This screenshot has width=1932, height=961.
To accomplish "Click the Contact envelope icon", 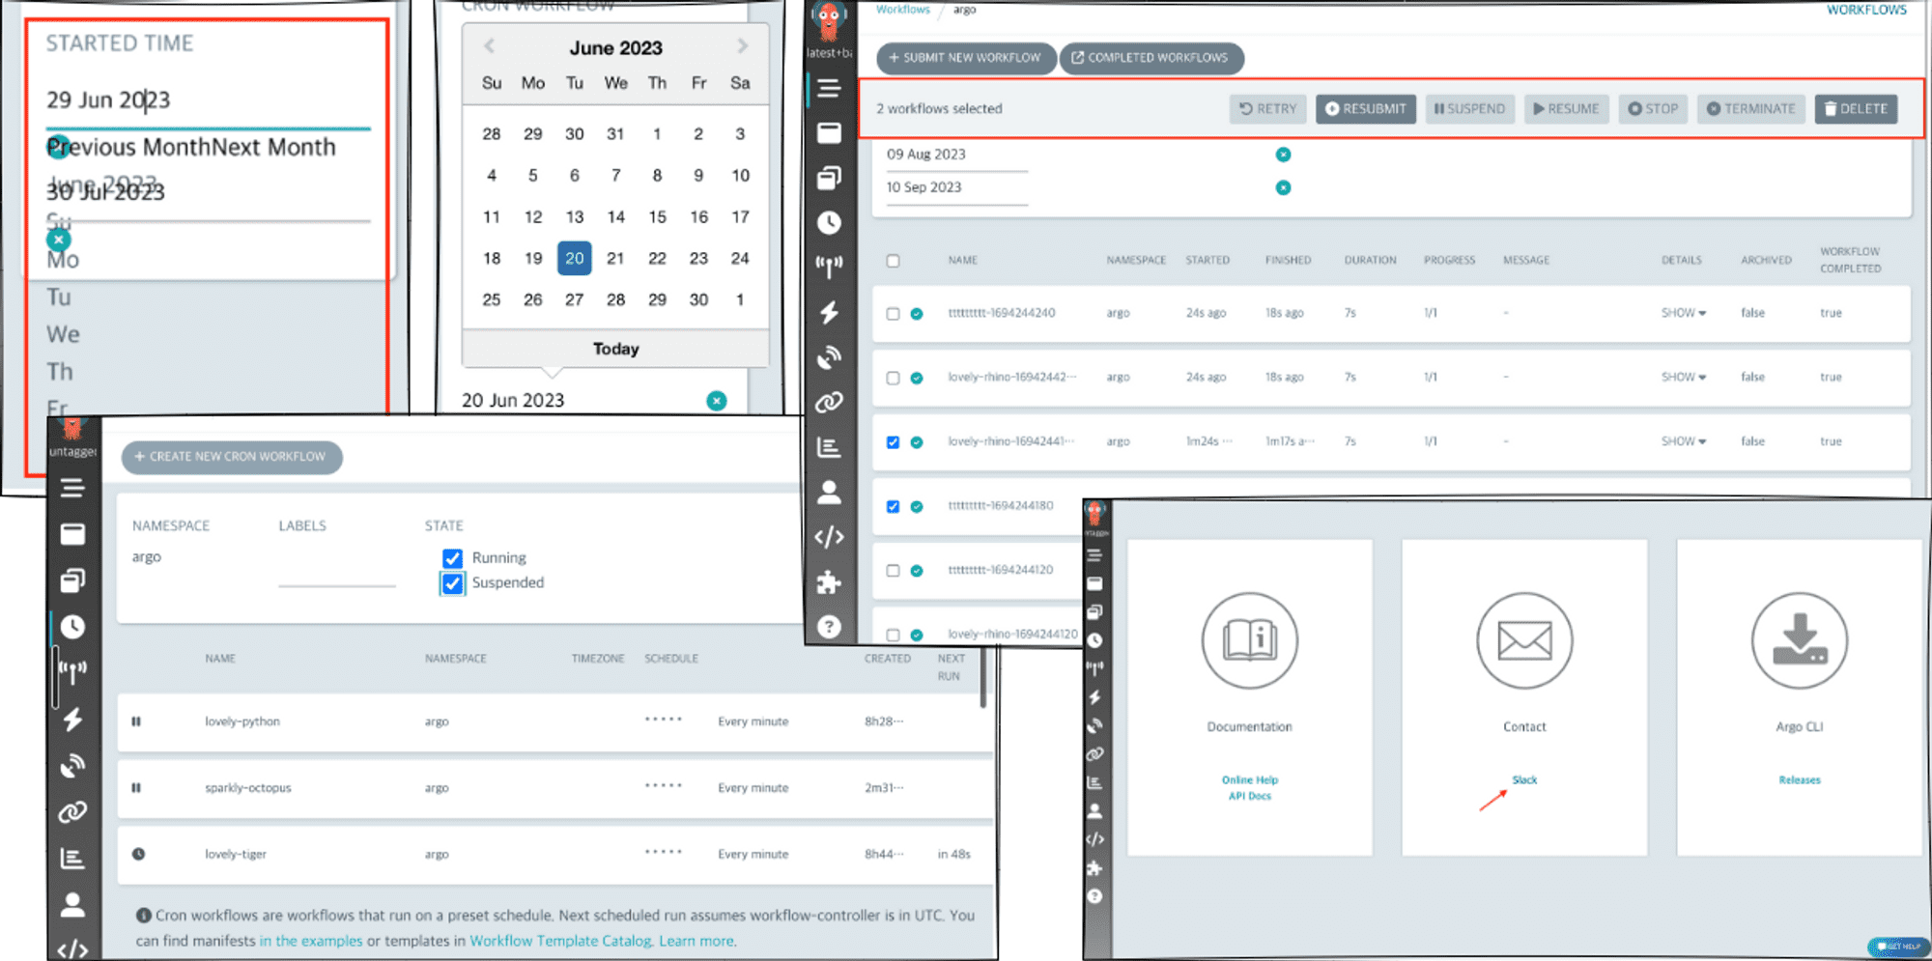I will 1524,640.
